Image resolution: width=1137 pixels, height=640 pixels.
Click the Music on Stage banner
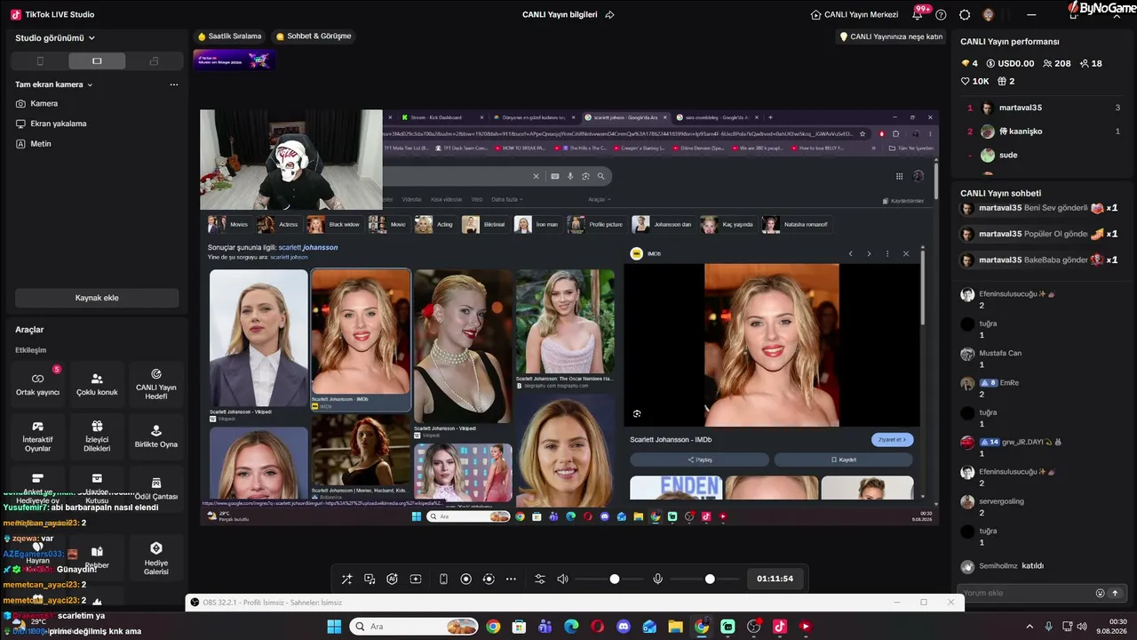click(234, 60)
